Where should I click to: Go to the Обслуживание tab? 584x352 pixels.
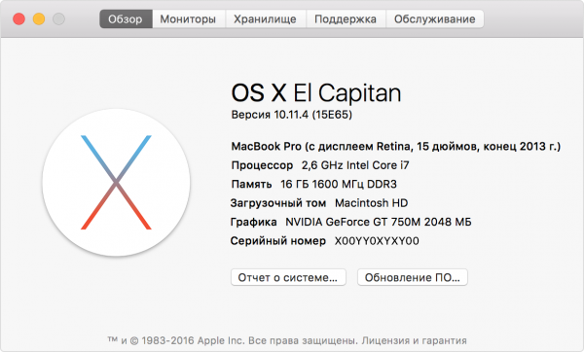[x=435, y=19]
